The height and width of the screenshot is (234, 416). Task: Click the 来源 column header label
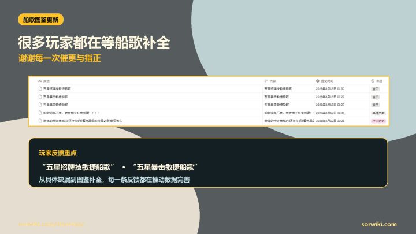click(x=380, y=81)
